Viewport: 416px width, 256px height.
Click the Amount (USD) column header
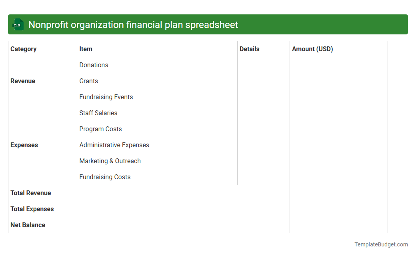click(312, 49)
